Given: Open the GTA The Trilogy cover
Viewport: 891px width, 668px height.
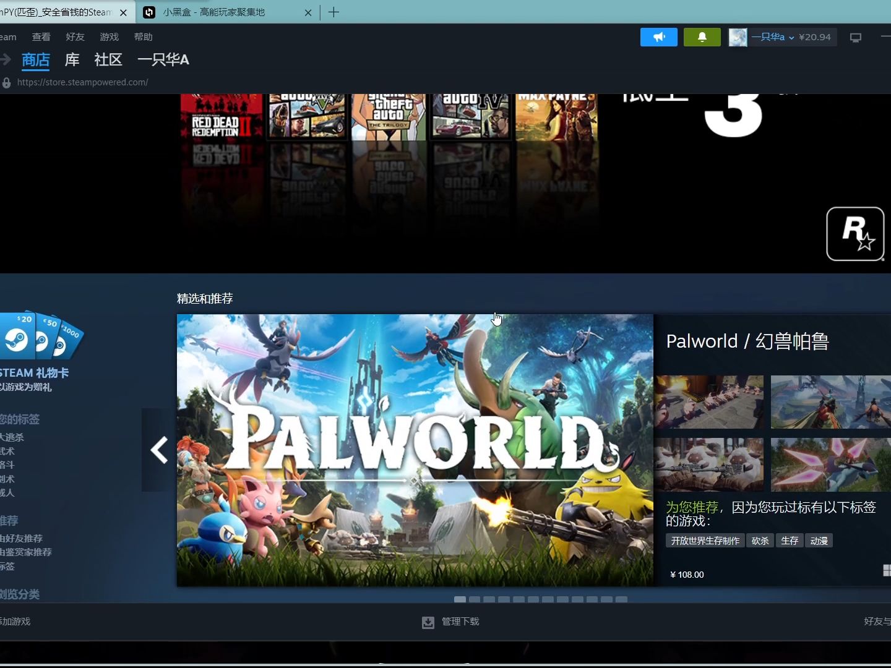Looking at the screenshot, I should tap(389, 116).
